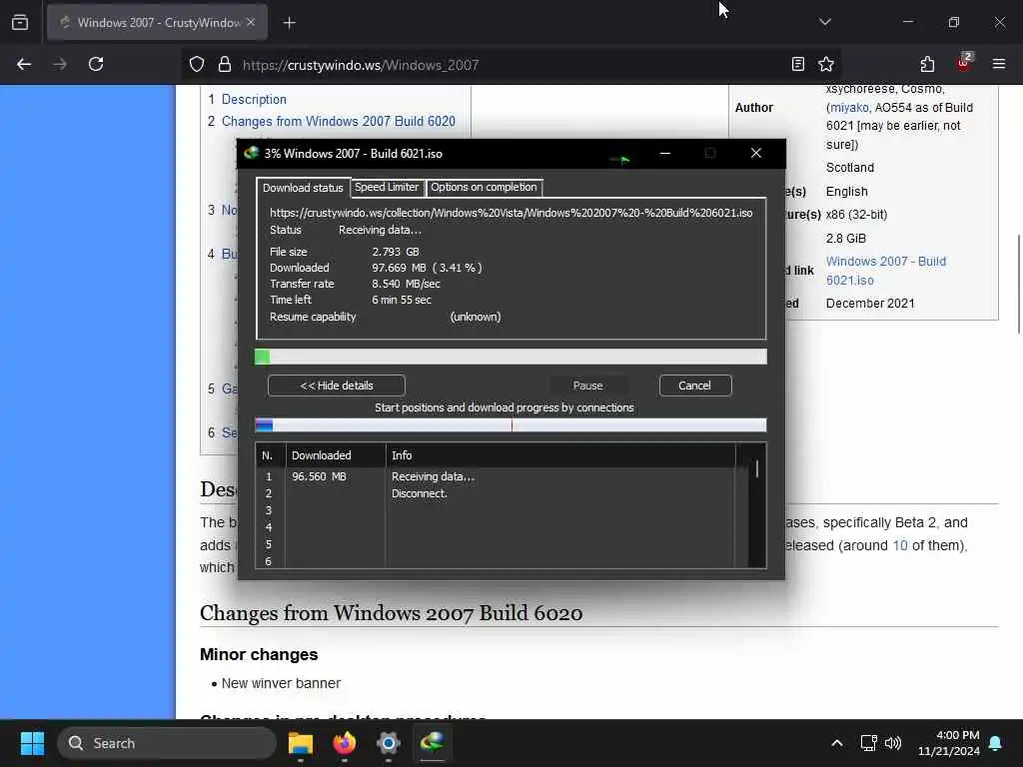
Task: Cancel the ISO download
Action: (695, 385)
